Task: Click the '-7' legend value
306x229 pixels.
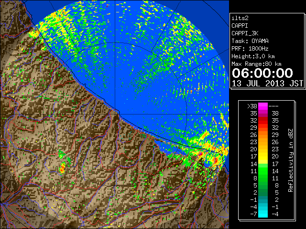Action: point(254,214)
